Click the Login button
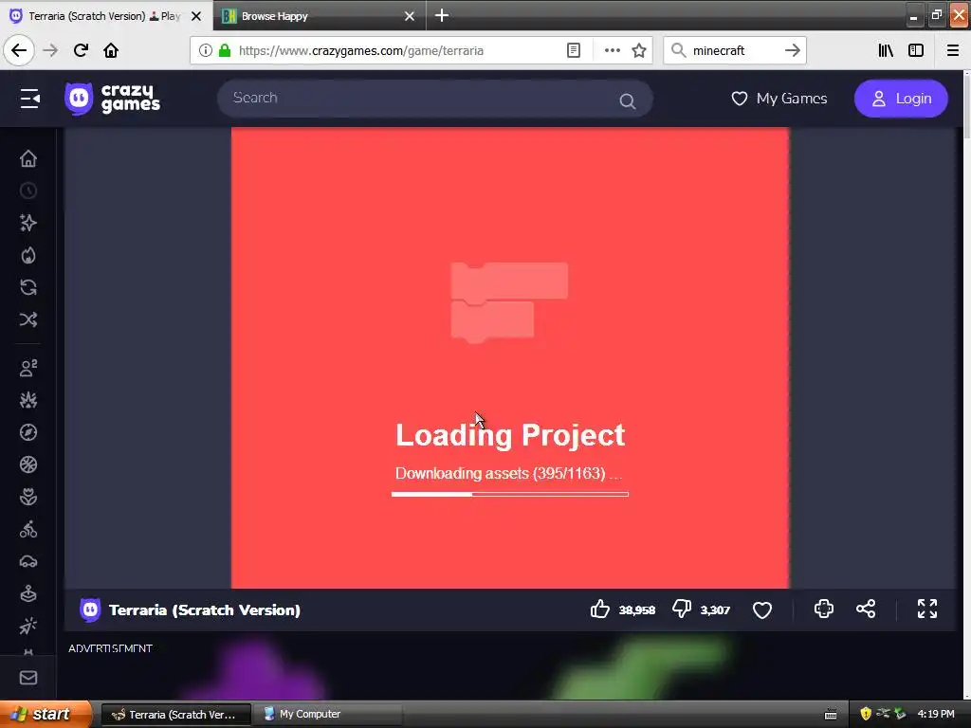971x728 pixels. click(901, 99)
